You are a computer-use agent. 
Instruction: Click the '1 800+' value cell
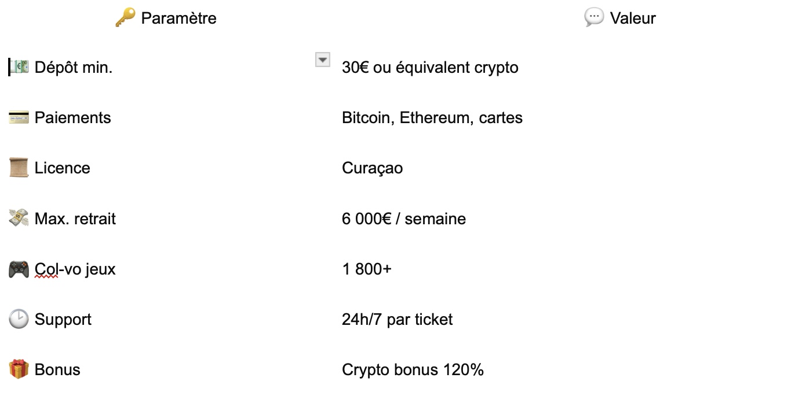[x=367, y=269]
